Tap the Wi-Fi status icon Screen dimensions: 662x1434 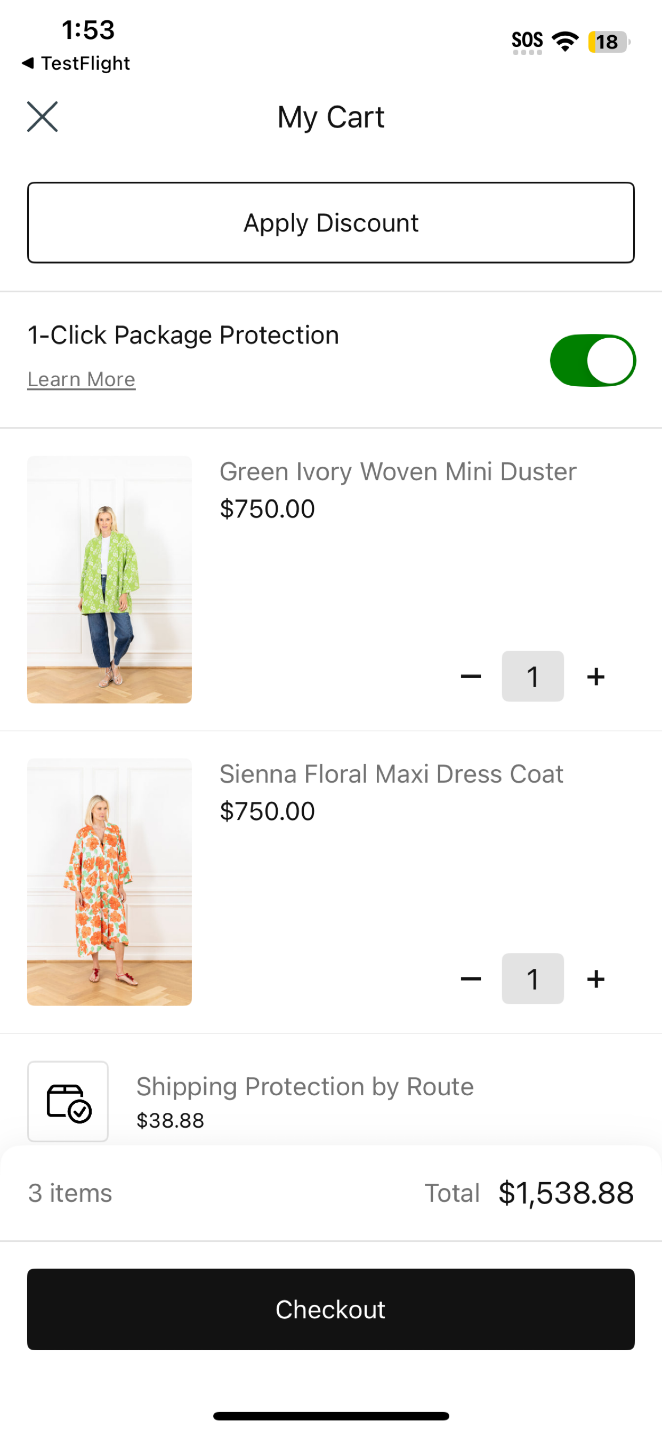pyautogui.click(x=565, y=42)
